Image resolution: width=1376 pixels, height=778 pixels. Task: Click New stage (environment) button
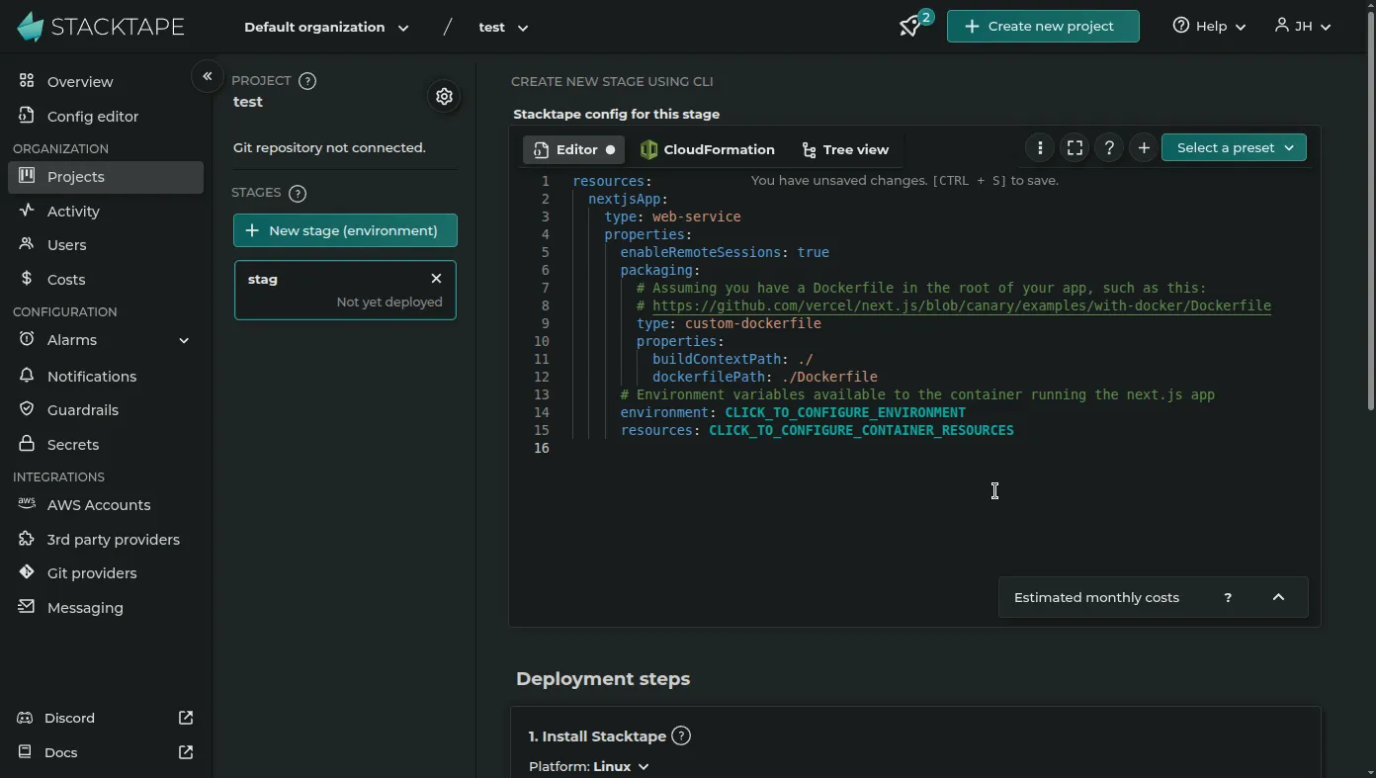coord(345,230)
